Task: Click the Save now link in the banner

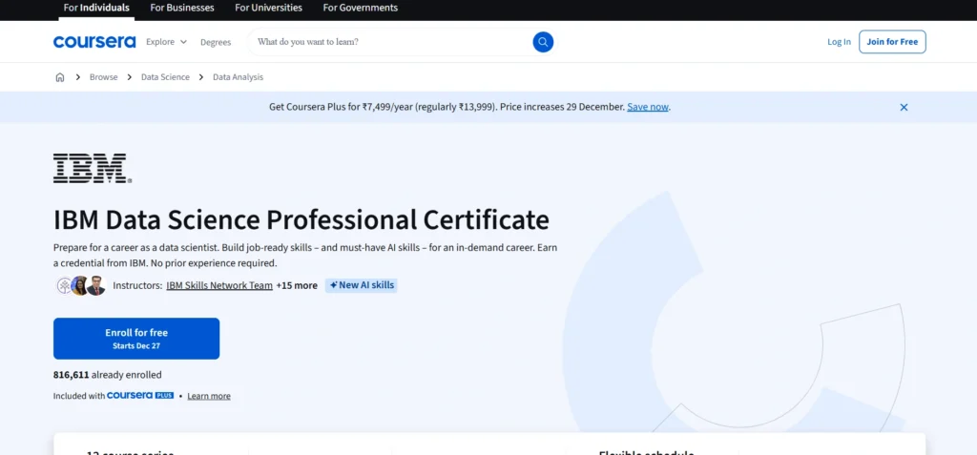Action: (648, 107)
